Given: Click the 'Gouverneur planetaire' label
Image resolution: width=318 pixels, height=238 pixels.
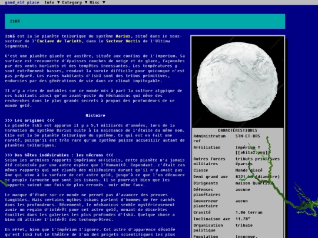Looking at the screenshot, I should tap(206, 203).
